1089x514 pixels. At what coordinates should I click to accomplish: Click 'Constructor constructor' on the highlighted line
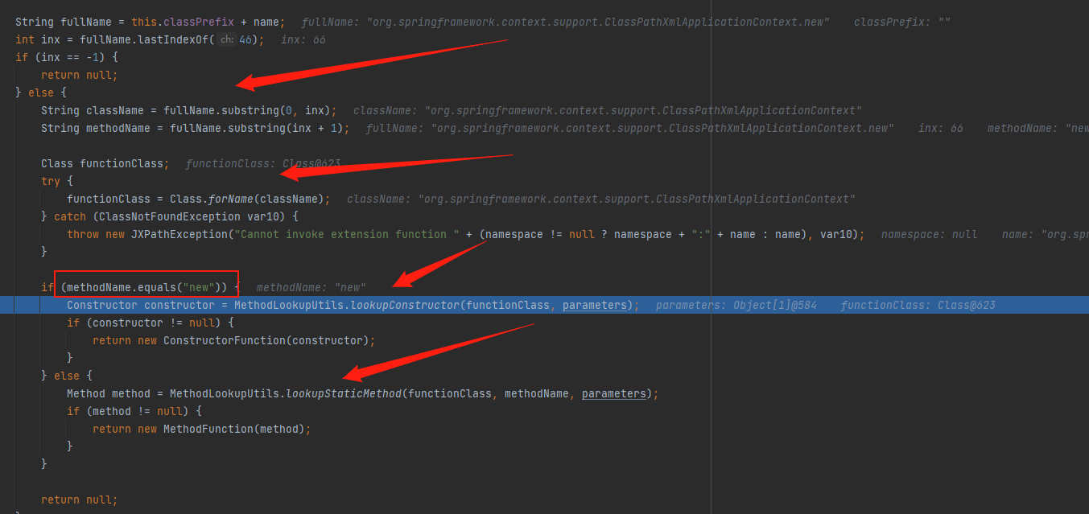pos(141,305)
